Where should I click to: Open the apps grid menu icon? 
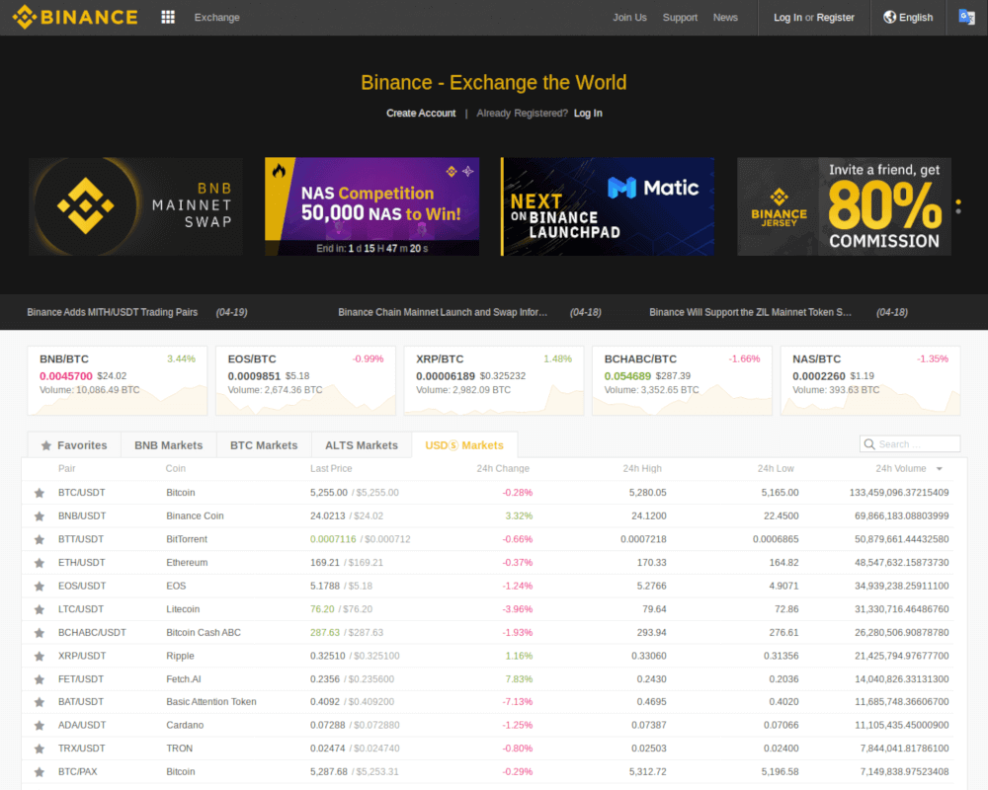(168, 17)
